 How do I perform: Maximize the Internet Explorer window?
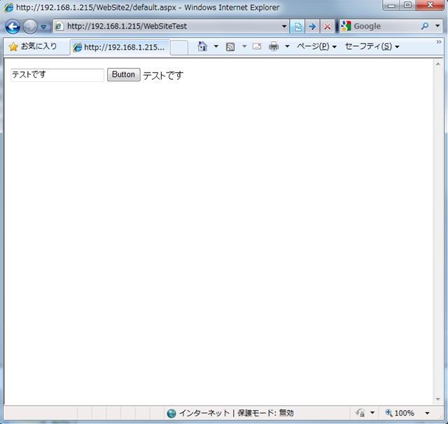tap(407, 5)
